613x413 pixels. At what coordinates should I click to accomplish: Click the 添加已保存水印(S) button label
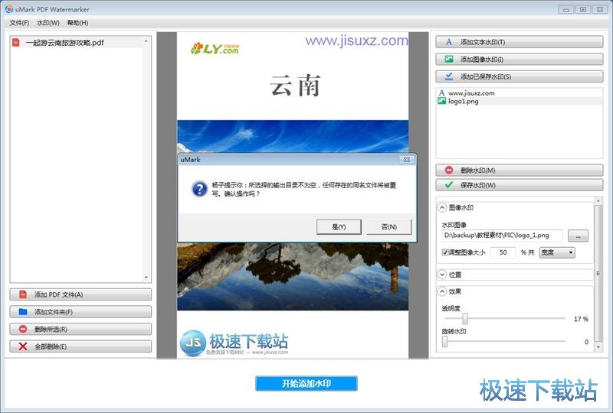click(486, 76)
